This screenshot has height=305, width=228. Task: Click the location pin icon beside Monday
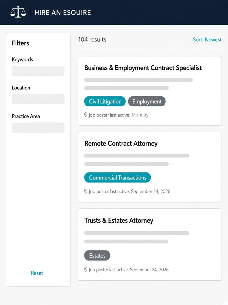86,115
